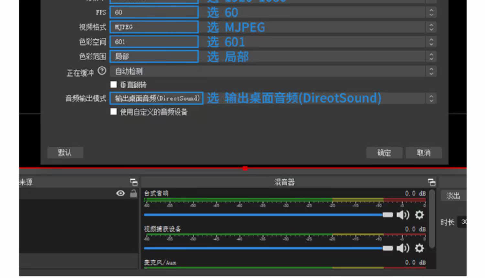Open the 色彩范围 dropdown showing 局部
The height and width of the screenshot is (278, 485).
coord(273,57)
